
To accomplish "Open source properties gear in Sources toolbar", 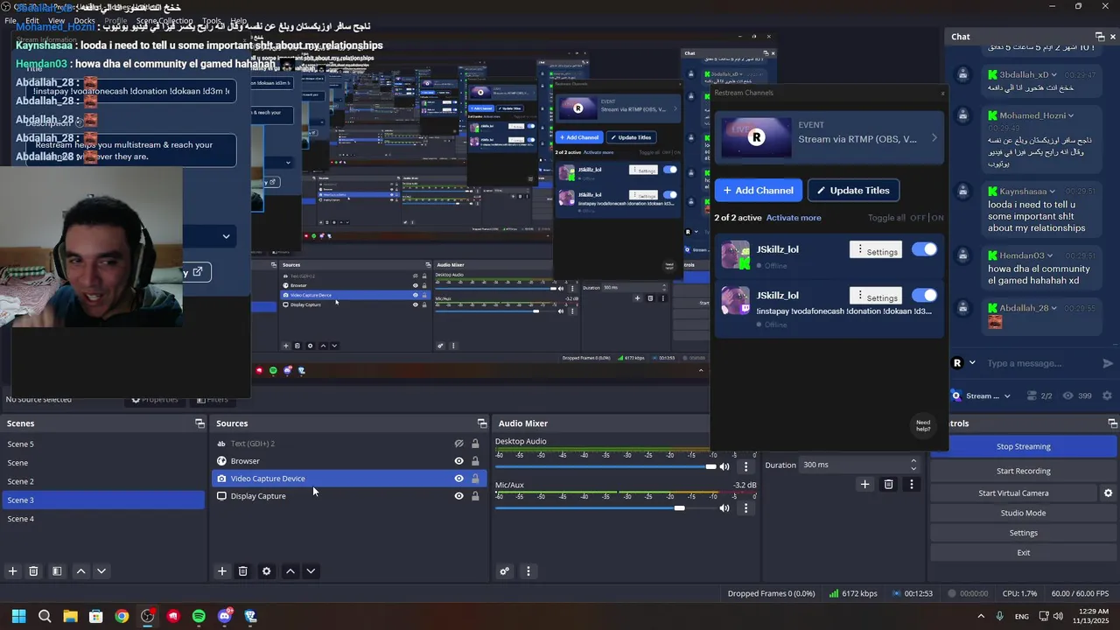I will 267,571.
